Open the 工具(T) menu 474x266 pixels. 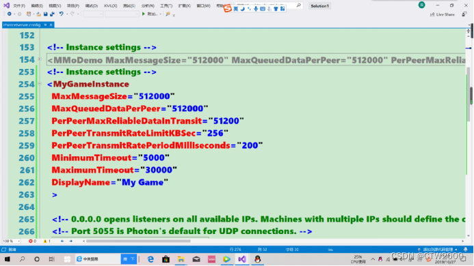coord(166,5)
